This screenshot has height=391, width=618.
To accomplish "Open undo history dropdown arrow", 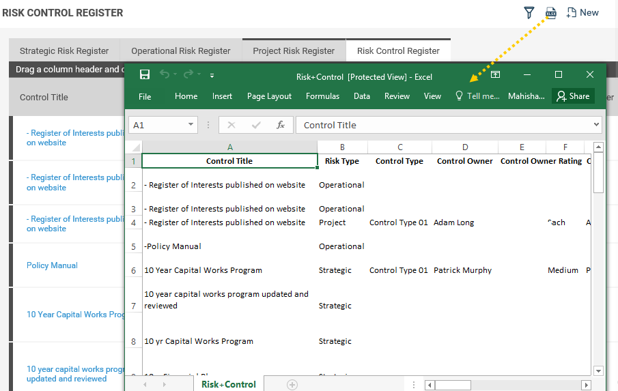I will [175, 74].
